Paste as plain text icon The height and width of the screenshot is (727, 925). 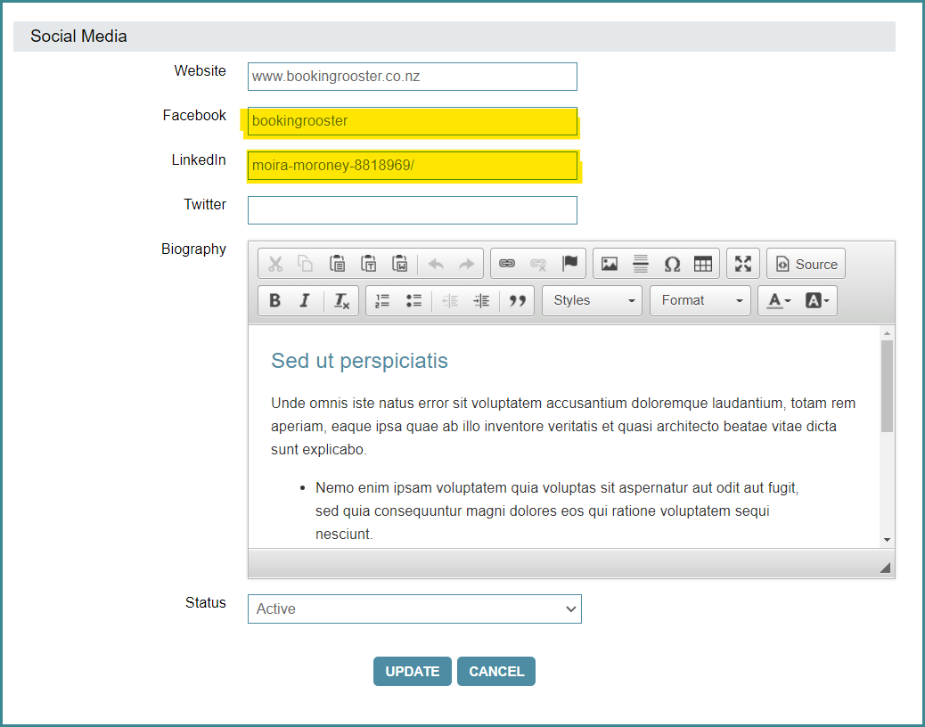tap(369, 264)
